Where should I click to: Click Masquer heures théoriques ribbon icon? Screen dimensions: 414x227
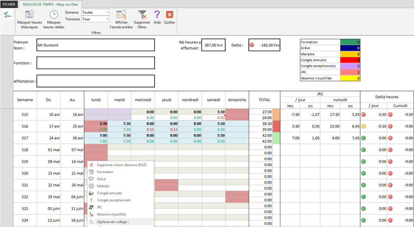tap(29, 15)
